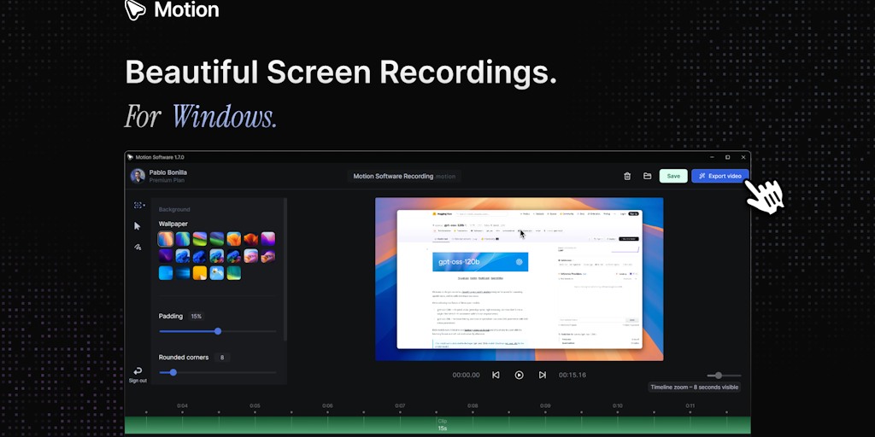Jump to 0:06 on the timeline ruler
This screenshot has width=875, height=437.
[x=327, y=405]
